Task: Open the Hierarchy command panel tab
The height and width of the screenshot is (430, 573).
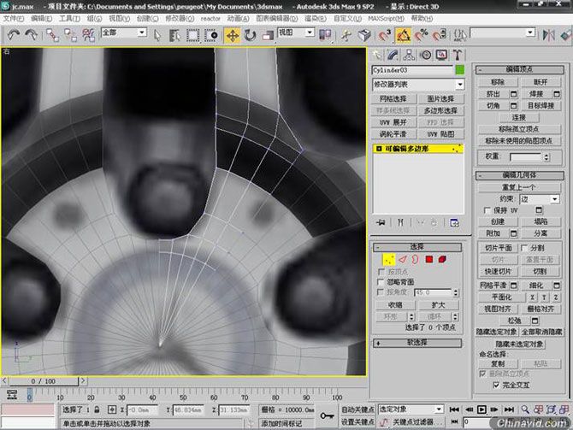Action: click(407, 54)
